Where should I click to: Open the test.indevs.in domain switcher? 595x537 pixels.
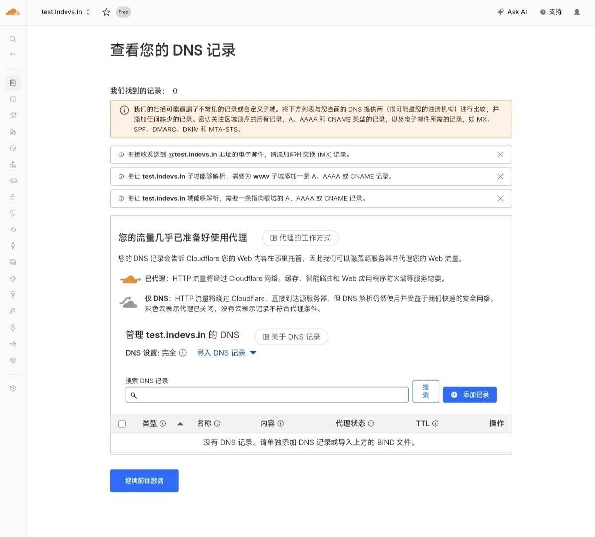point(66,12)
